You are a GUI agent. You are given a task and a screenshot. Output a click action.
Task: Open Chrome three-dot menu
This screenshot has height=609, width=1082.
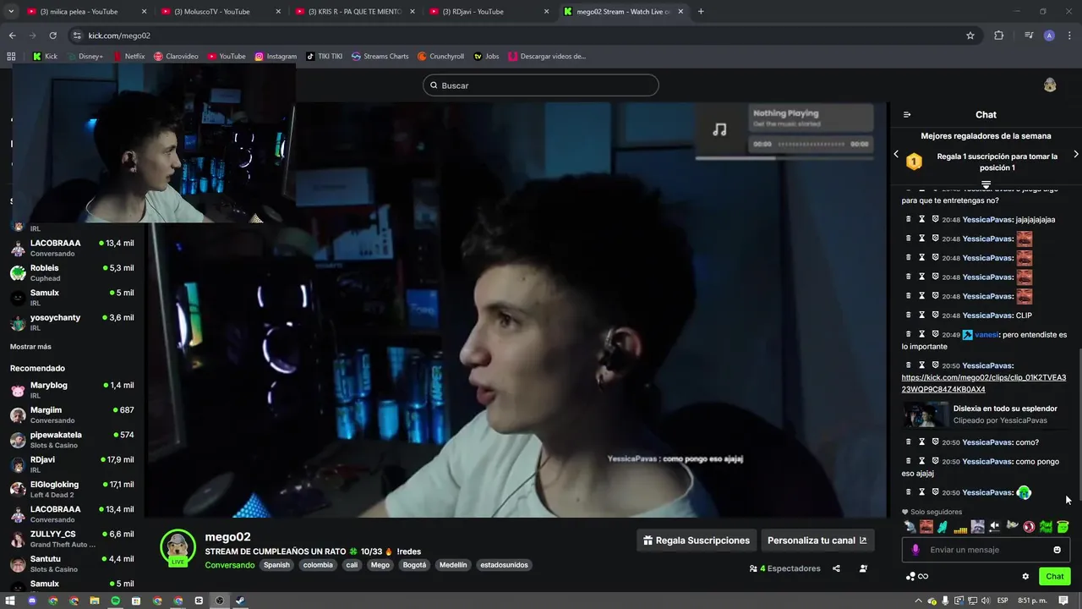[1070, 36]
